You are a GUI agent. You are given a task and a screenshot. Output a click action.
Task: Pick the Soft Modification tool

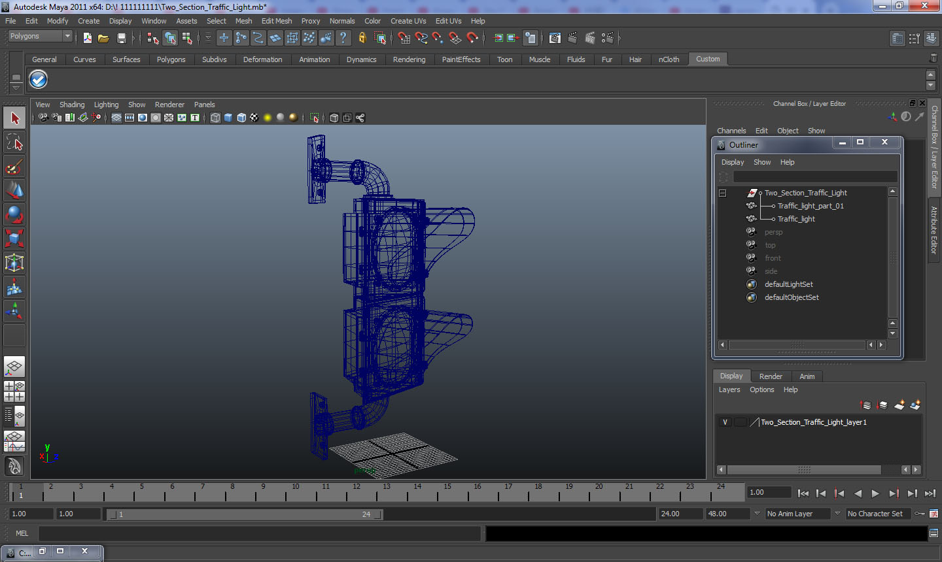coord(14,287)
